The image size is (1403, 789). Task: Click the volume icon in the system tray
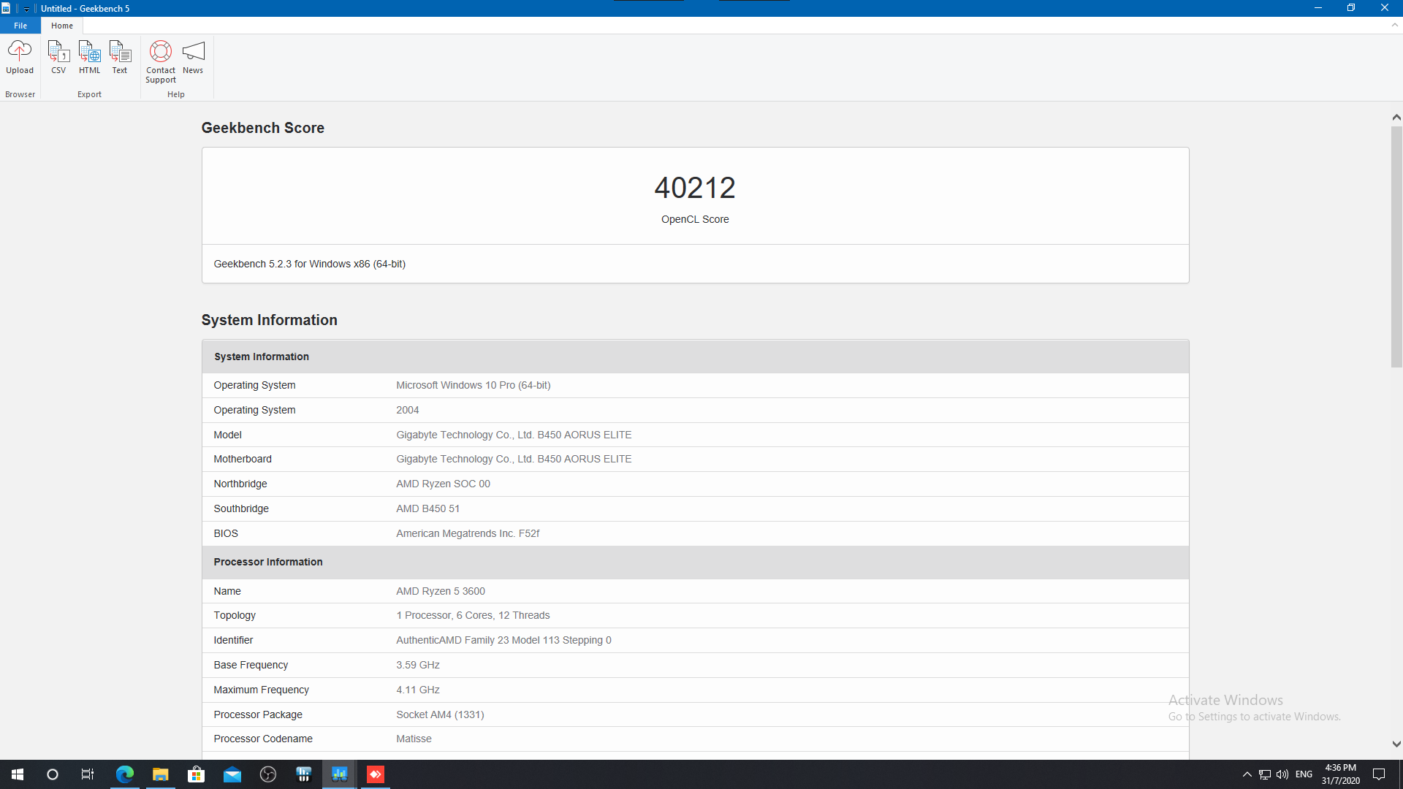(x=1282, y=774)
